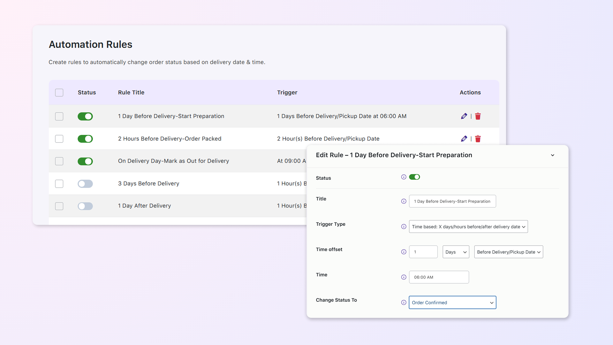
Task: Open the Change Status To dropdown
Action: pyautogui.click(x=452, y=303)
